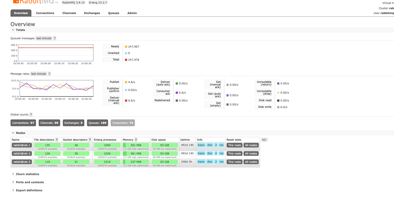Image resolution: width=394 pixels, height=197 pixels.
Task: Click the red Total legend swatch
Action: coord(126,60)
